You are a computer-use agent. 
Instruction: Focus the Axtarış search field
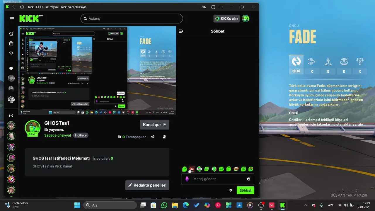pos(132,18)
